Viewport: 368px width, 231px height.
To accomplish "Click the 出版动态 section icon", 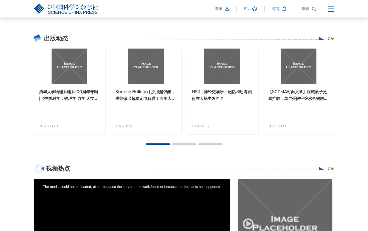I will coord(38,38).
